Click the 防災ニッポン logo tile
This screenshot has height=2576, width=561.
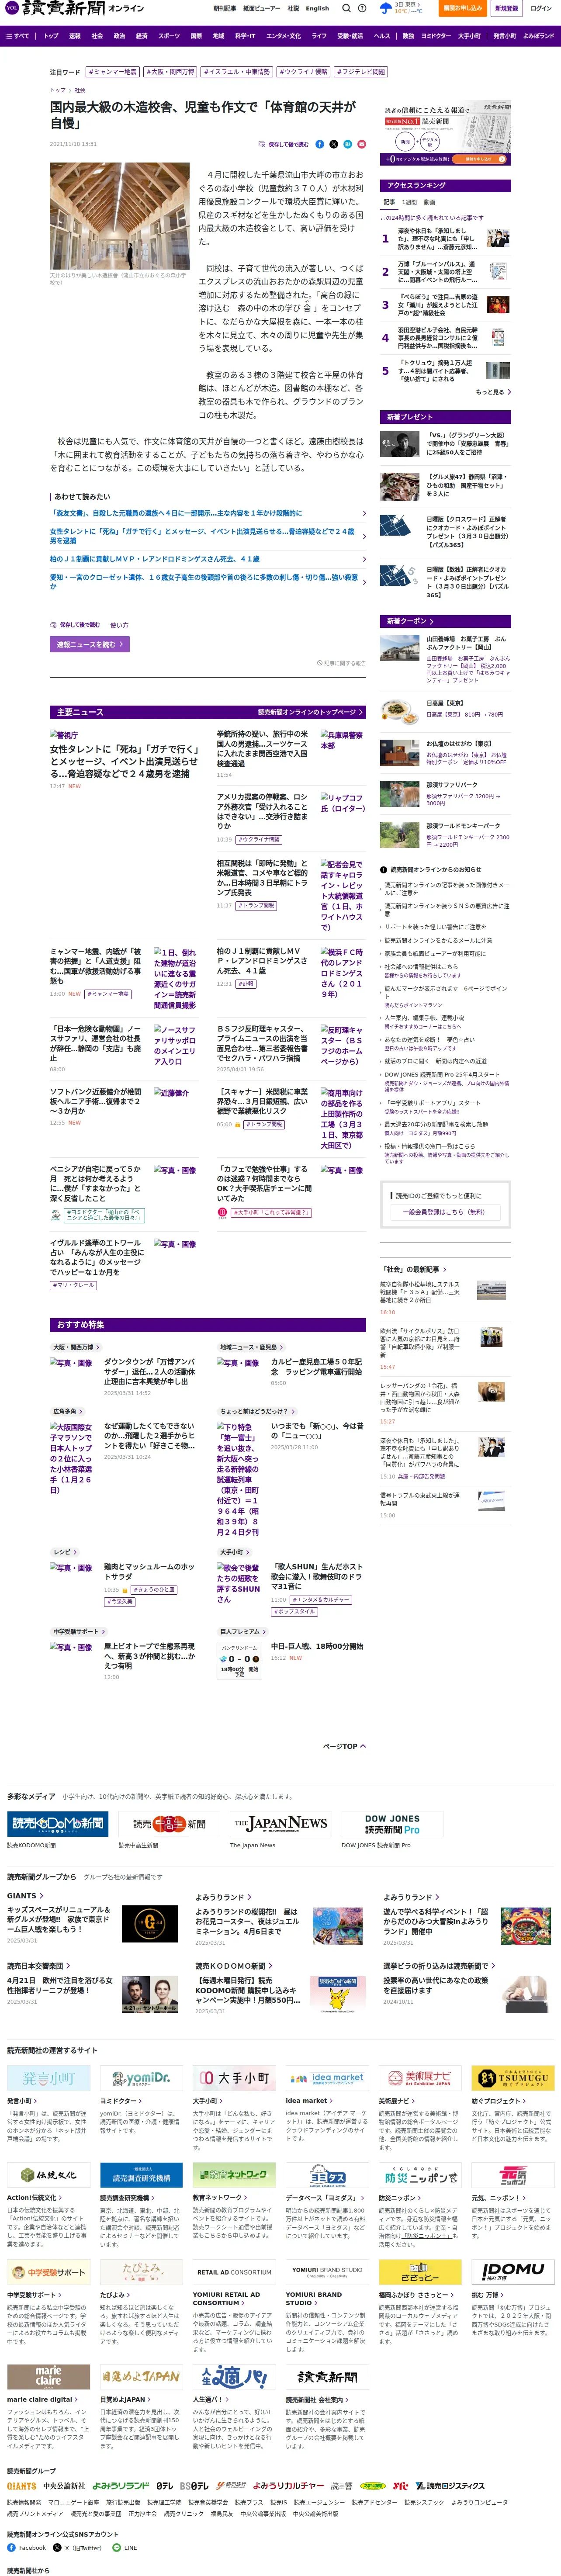(420, 2176)
